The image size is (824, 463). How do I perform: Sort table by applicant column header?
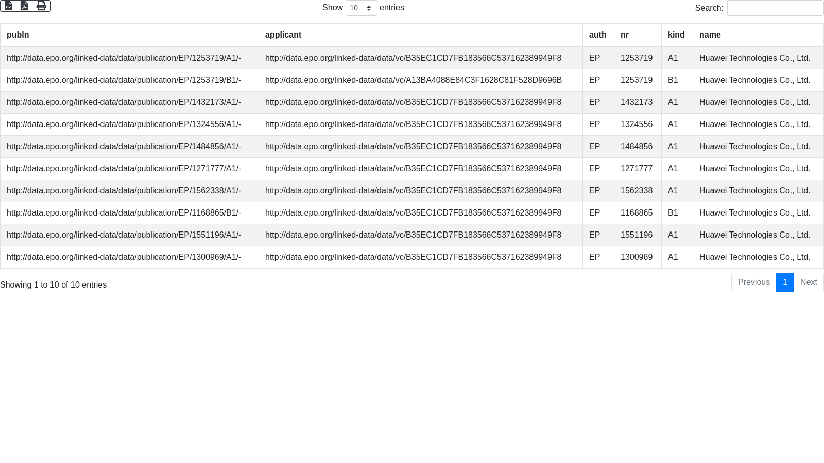283,35
